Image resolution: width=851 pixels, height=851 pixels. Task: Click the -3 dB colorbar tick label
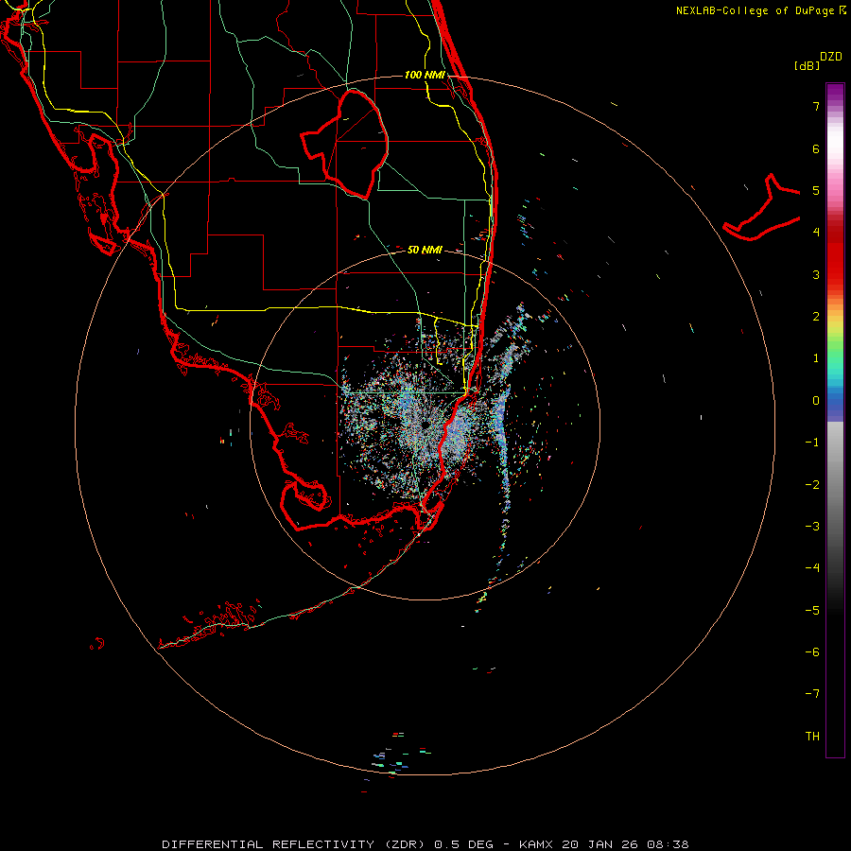tap(812, 527)
